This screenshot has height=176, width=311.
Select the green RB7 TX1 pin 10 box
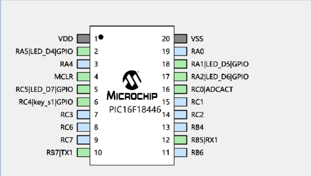(x=83, y=152)
